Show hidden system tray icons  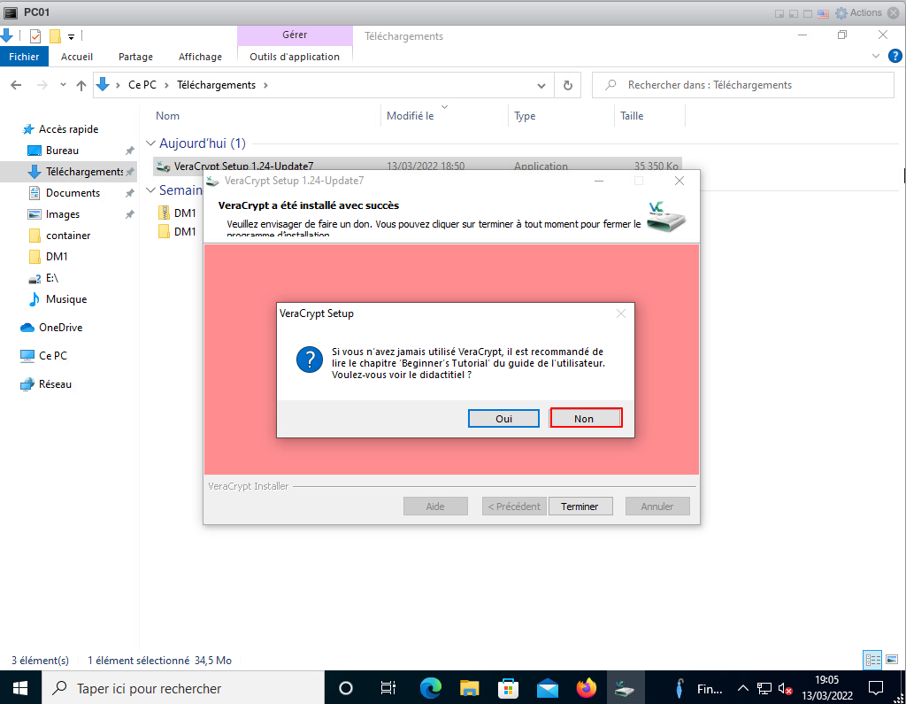coord(742,688)
